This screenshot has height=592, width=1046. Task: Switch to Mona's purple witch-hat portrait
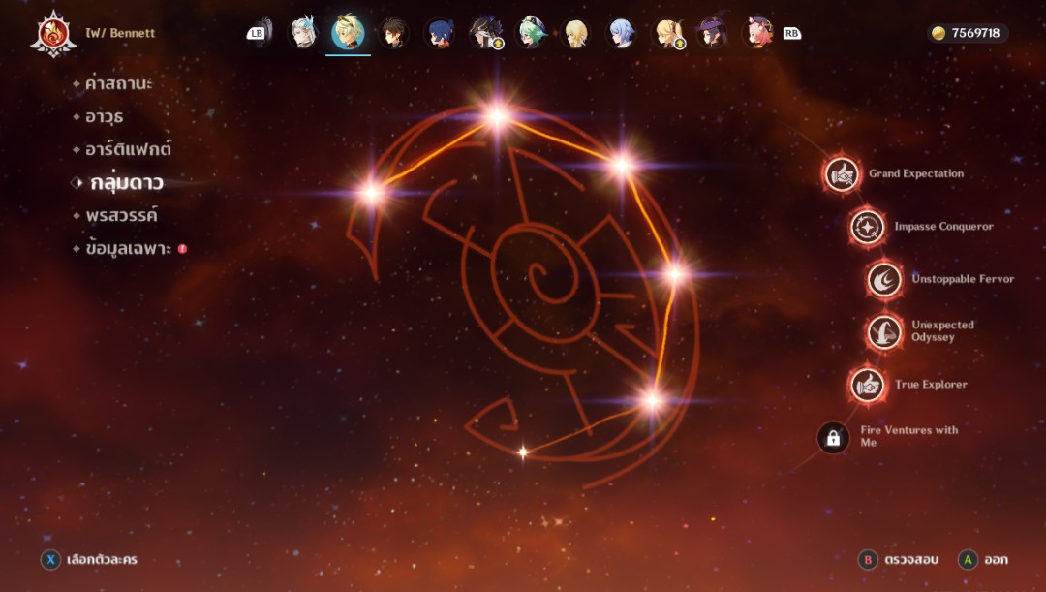coord(713,33)
